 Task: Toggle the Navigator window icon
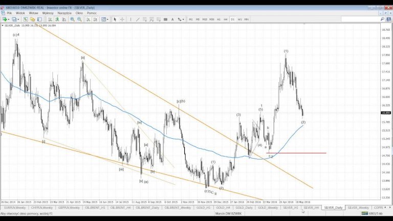[33, 19]
